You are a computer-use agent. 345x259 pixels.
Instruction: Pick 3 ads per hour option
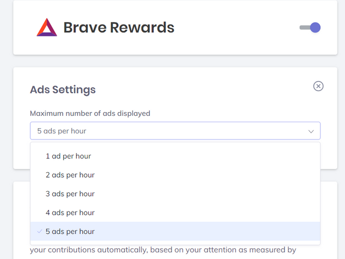pos(175,194)
